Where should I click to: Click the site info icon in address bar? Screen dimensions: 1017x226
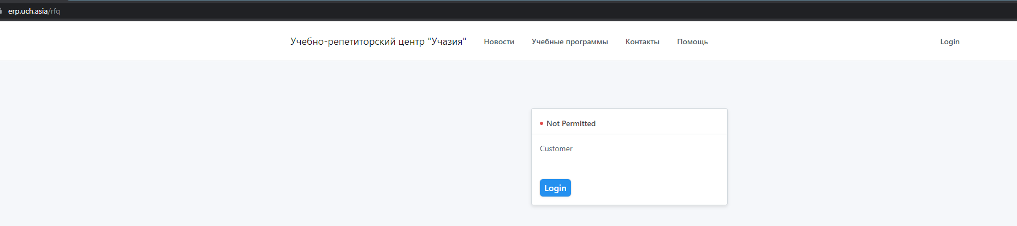1,11
